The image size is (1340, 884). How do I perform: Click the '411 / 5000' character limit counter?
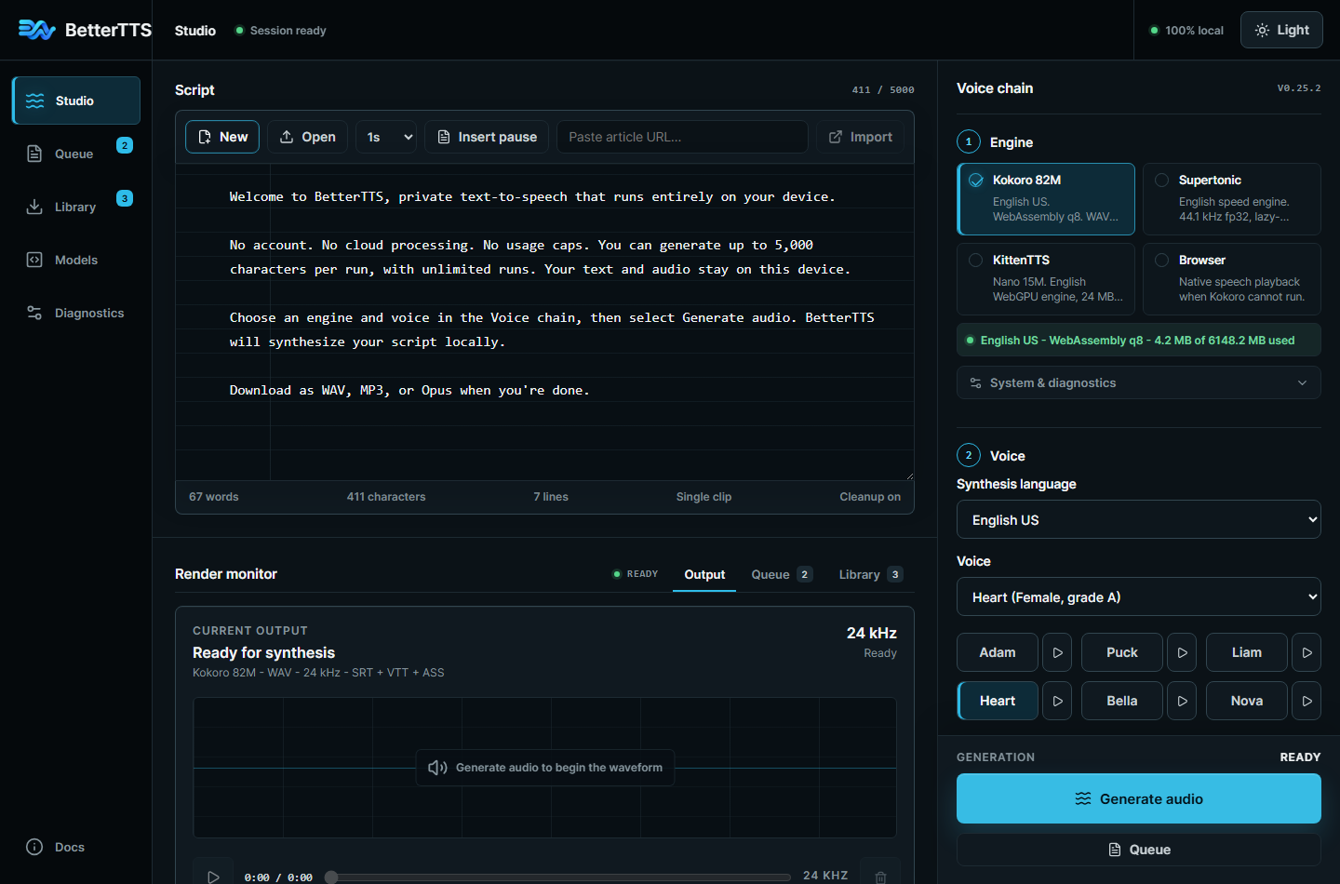pyautogui.click(x=883, y=90)
